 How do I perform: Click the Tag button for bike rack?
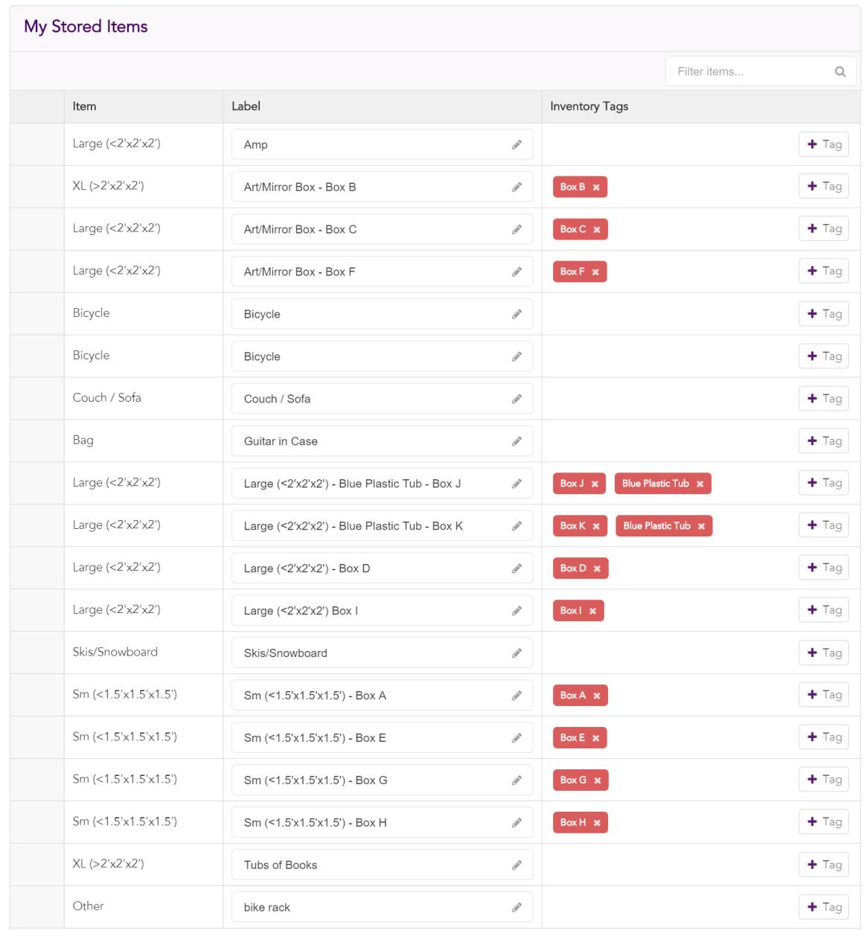[824, 907]
